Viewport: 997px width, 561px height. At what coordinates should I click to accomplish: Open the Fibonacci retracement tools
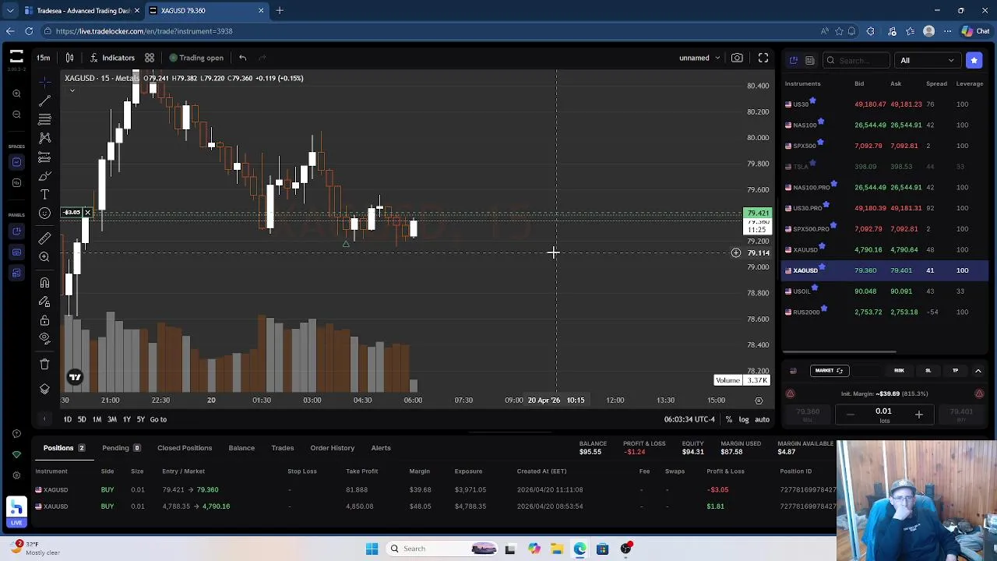pyautogui.click(x=44, y=119)
